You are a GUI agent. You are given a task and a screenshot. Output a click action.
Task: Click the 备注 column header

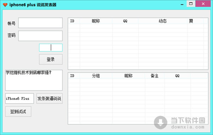pos(154,76)
